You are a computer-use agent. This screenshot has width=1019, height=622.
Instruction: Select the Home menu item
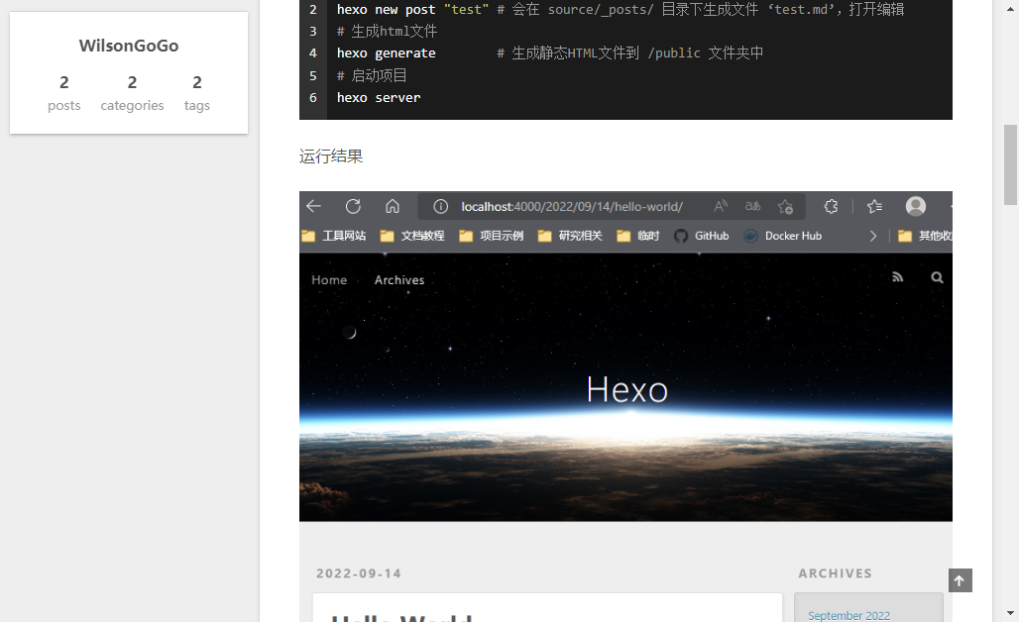click(329, 280)
